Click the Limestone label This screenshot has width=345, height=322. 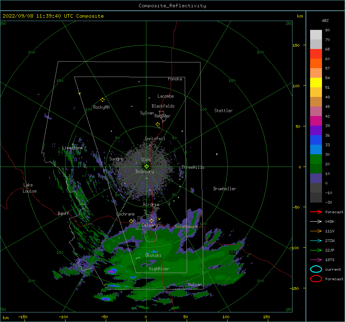(x=72, y=148)
